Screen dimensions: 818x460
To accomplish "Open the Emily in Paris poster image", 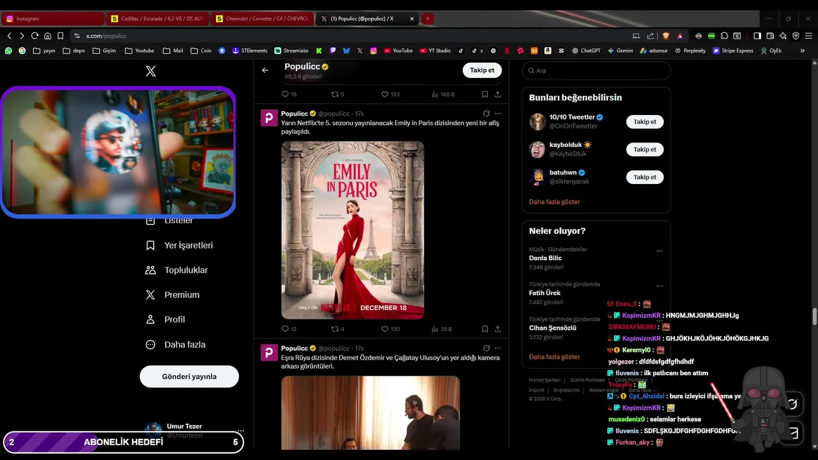I will [x=353, y=230].
